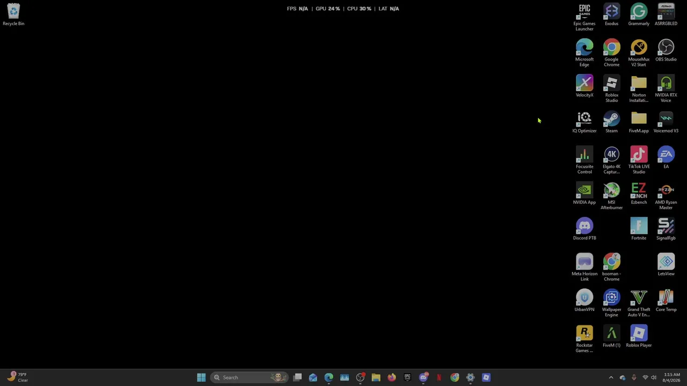Screen dimensions: 687x386
Task: Select the MSI Afterburner desktop shortcut
Action: coord(611,196)
